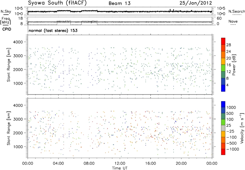The width and height of the screenshot is (245, 170).
Task: Click the '20:00' time axis tick label
Action: pos(181,164)
